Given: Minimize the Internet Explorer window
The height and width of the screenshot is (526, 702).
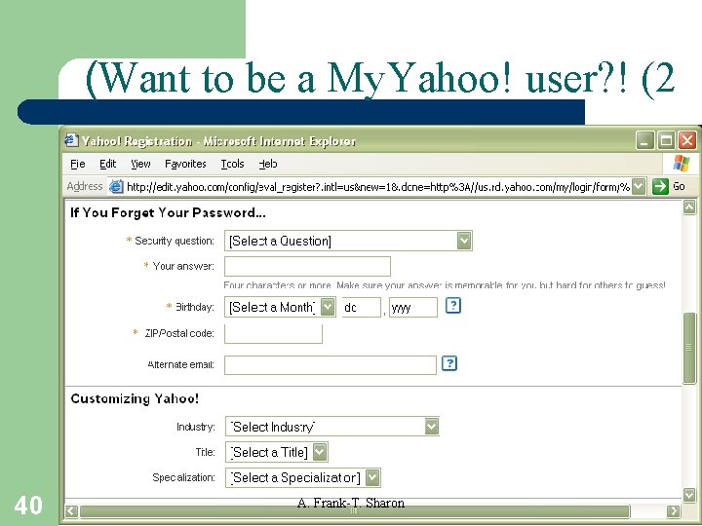Looking at the screenshot, I should (x=644, y=140).
